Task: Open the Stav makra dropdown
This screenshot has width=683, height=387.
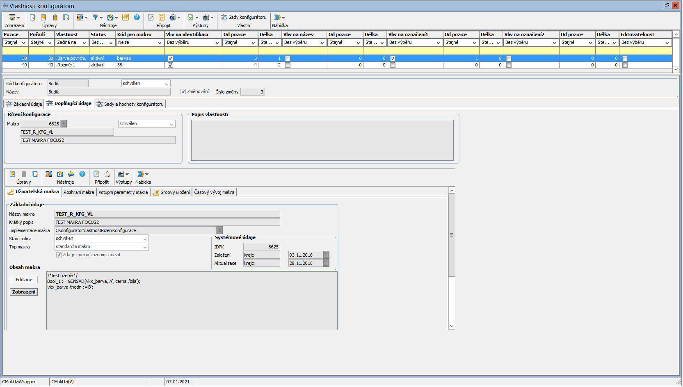Action: 145,239
